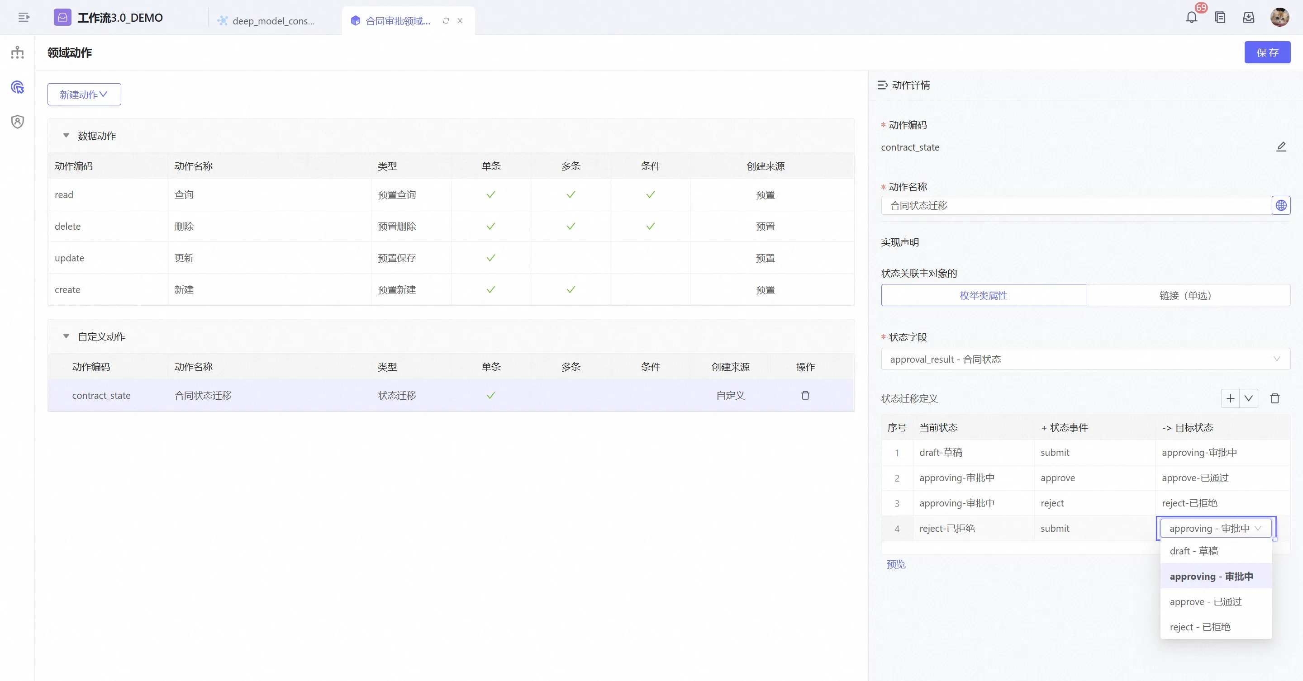
Task: Close the approving - 审批中 target state dropdown
Action: [1216, 528]
